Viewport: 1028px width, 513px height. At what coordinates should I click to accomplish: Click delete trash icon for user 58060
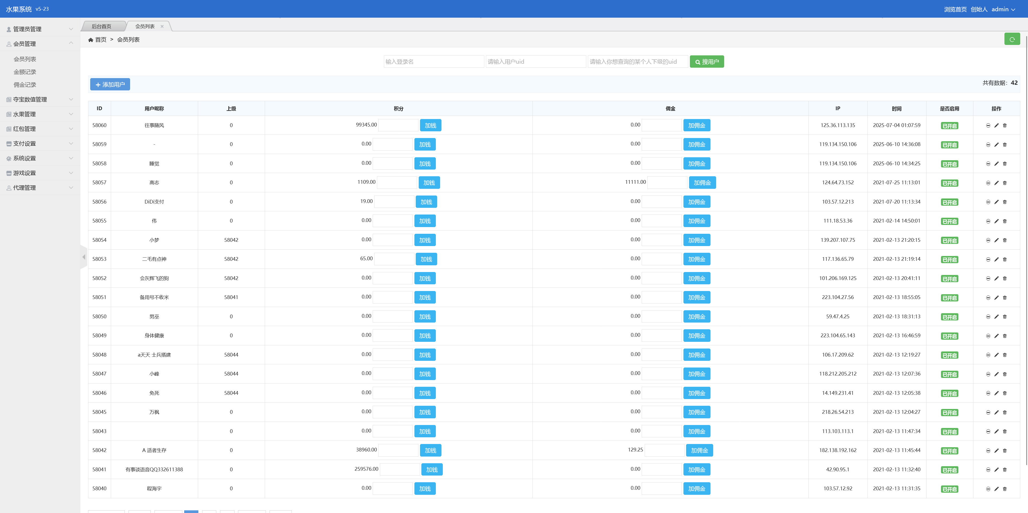(1004, 125)
